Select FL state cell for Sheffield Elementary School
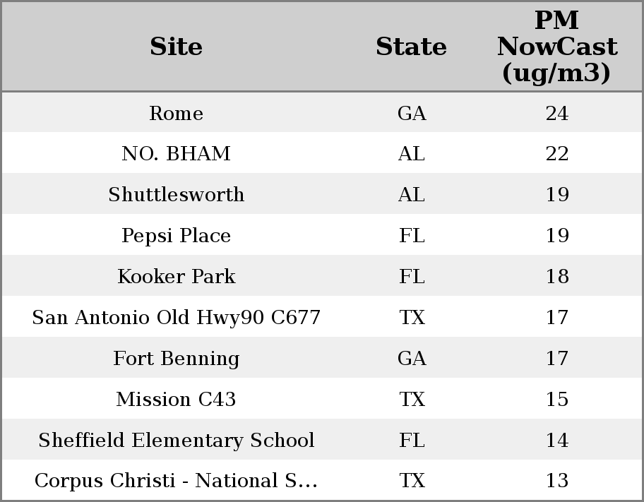Image resolution: width=644 pixels, height=502 pixels. click(411, 440)
